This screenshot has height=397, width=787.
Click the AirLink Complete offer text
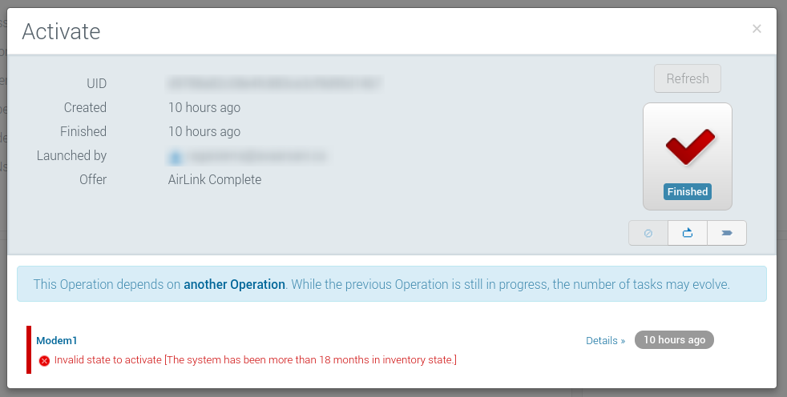click(x=215, y=179)
